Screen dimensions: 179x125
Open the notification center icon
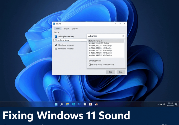[176, 104]
